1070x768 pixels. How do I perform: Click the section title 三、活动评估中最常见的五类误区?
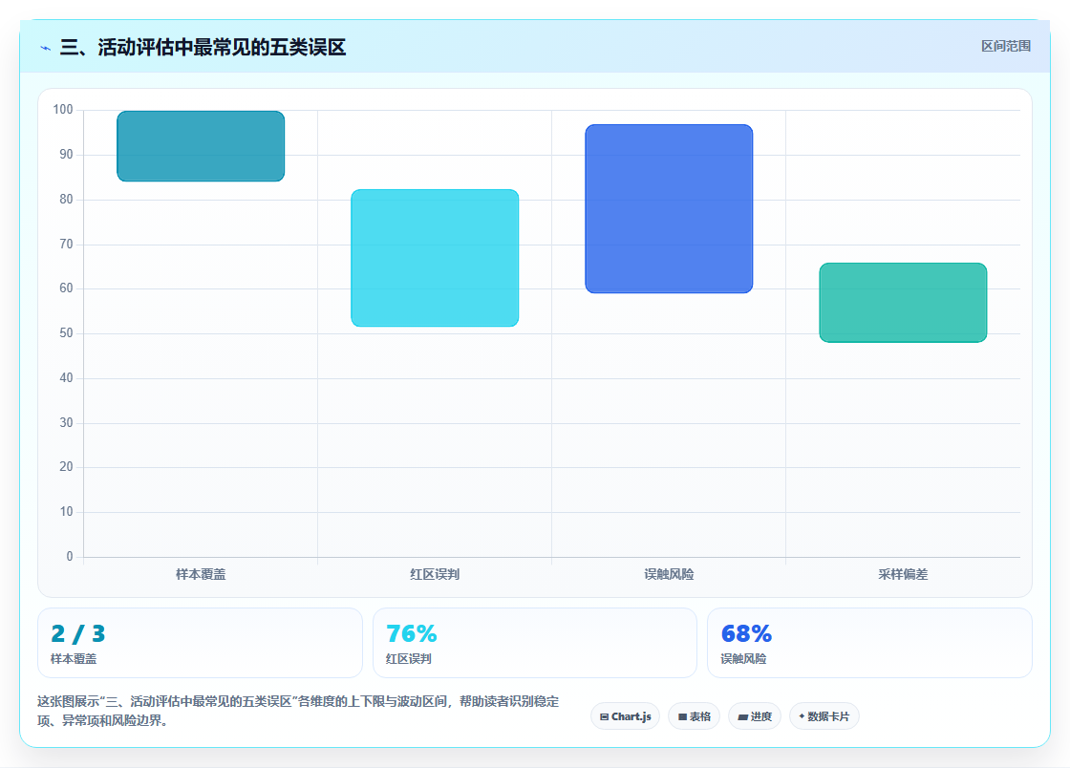point(203,47)
